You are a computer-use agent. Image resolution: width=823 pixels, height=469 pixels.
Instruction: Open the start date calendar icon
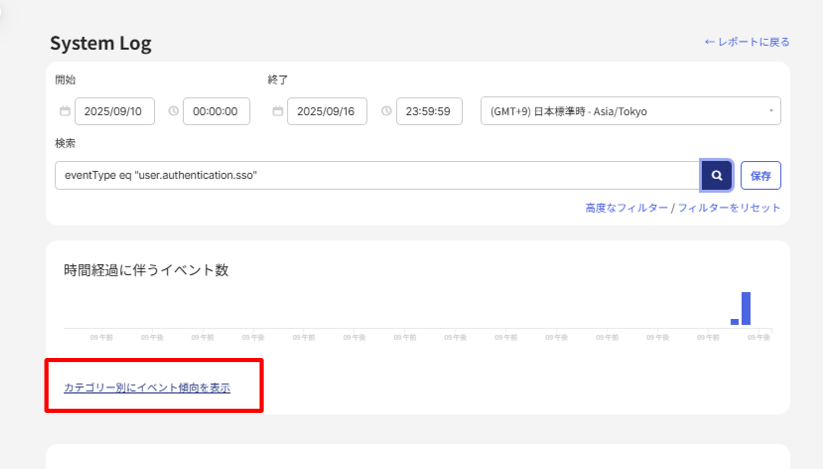pyautogui.click(x=65, y=111)
